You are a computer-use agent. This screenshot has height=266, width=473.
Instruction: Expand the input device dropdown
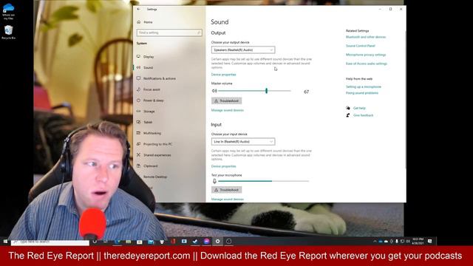pyautogui.click(x=243, y=141)
